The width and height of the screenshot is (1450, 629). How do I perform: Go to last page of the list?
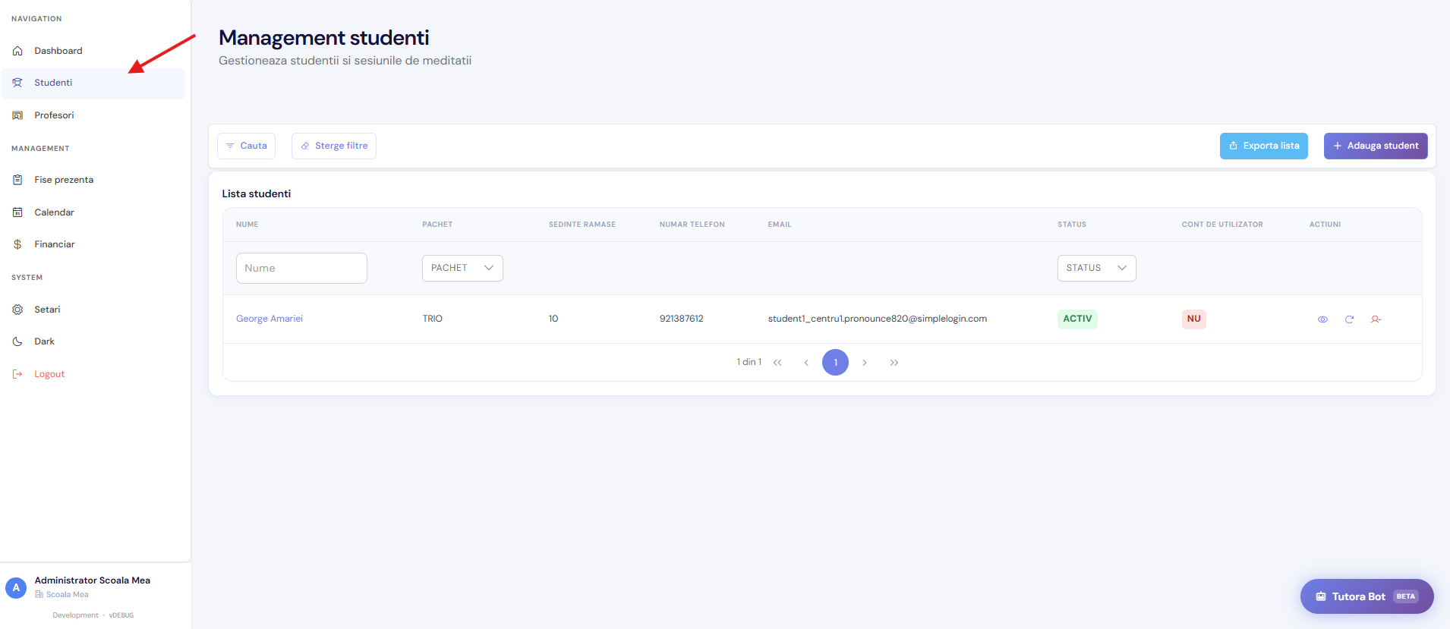coord(894,363)
